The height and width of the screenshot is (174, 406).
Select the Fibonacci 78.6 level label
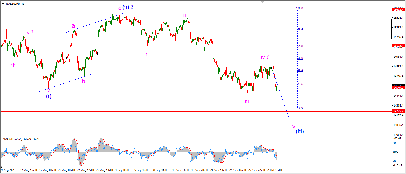pos(300,30)
